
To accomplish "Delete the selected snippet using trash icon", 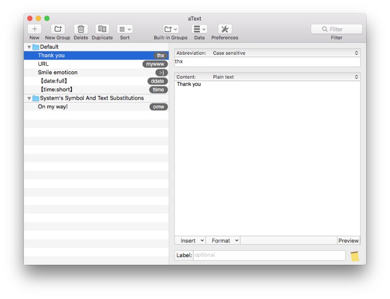I will (x=81, y=29).
